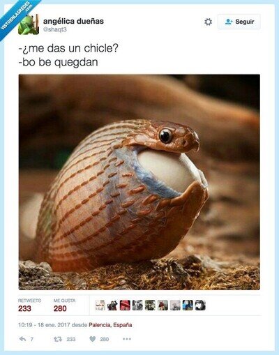Open the red liker avatar thumbnail

pos(125,305)
